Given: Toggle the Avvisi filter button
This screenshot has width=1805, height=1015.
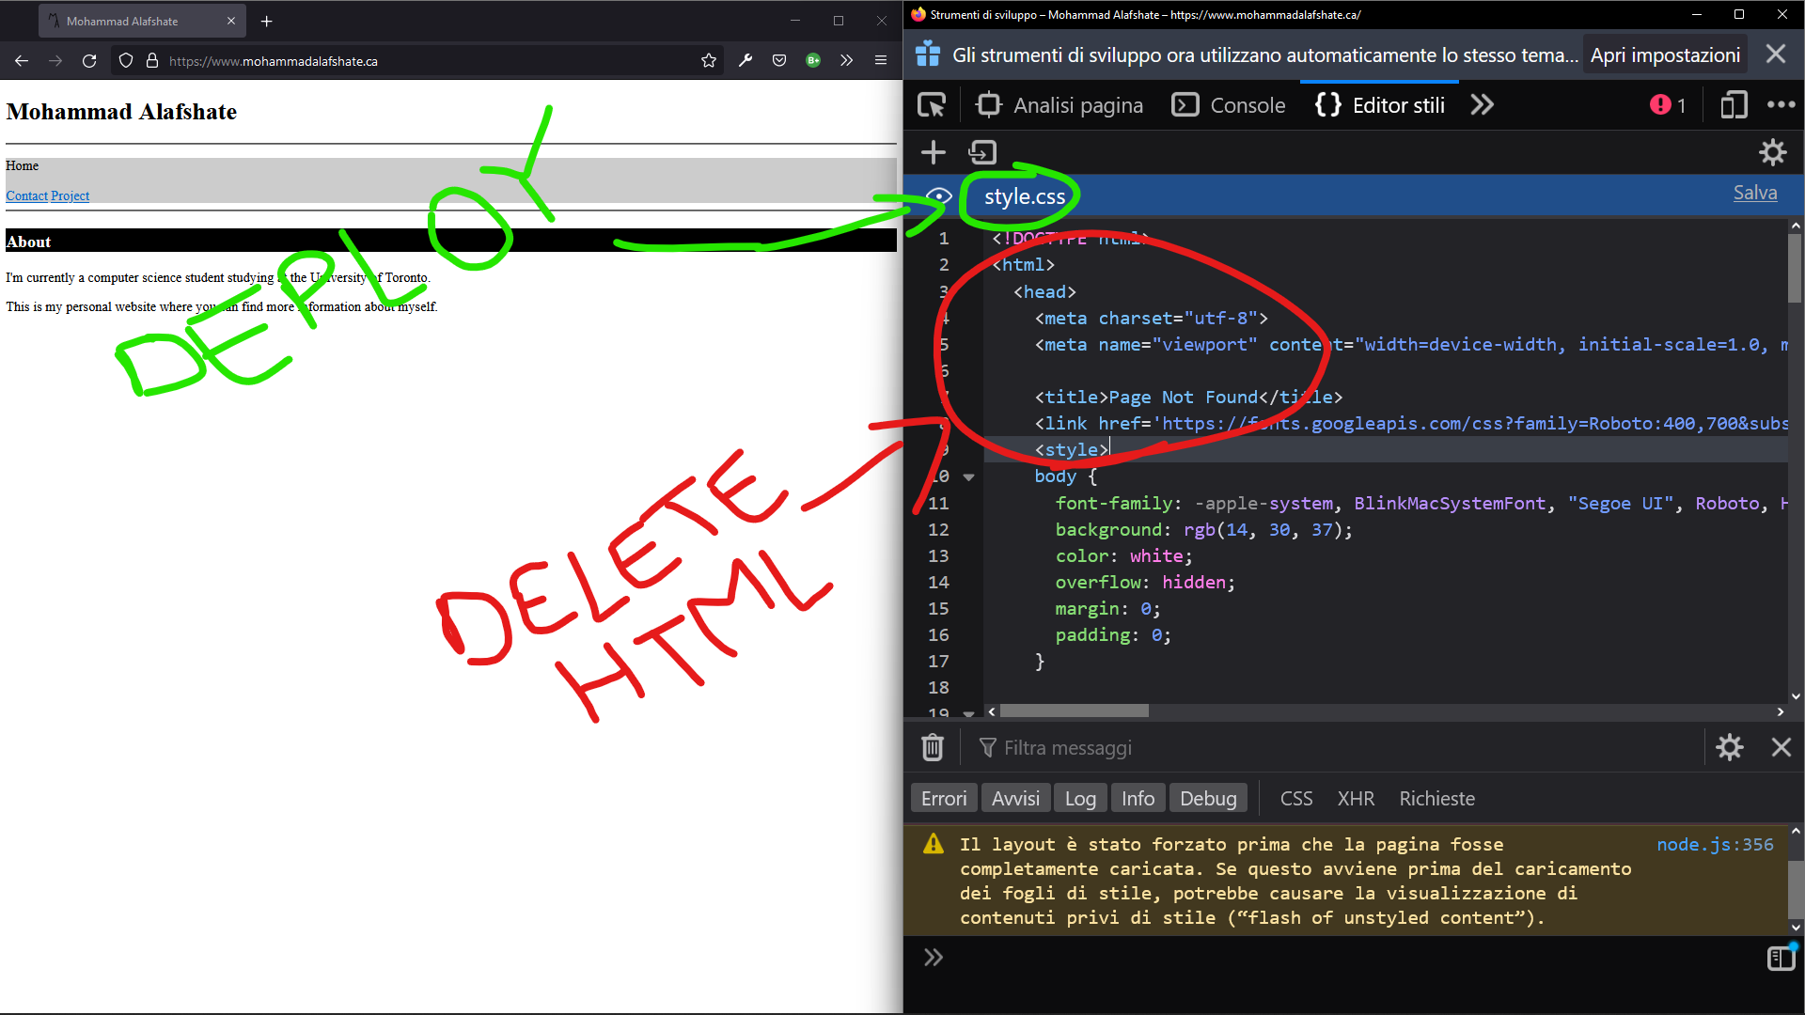Looking at the screenshot, I should [1015, 798].
